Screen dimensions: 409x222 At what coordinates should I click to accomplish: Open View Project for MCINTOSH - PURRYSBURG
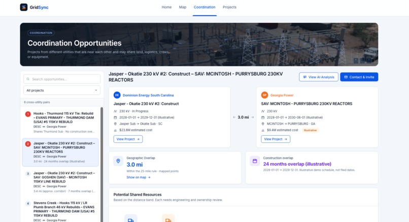tap(276, 139)
